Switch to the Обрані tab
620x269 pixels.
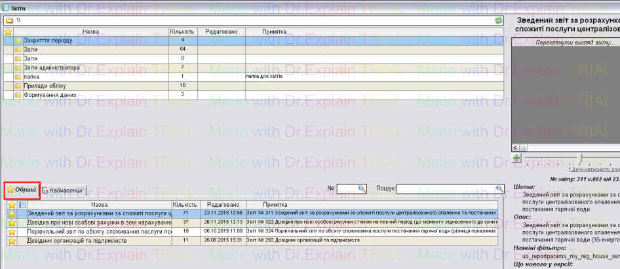(x=22, y=190)
